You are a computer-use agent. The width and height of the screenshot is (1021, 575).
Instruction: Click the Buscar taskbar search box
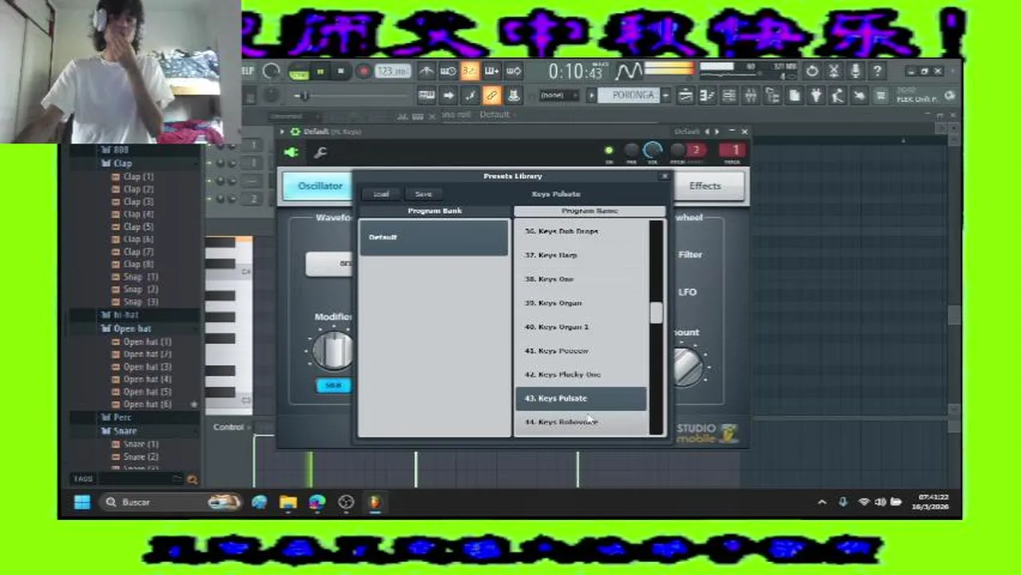tap(171, 502)
